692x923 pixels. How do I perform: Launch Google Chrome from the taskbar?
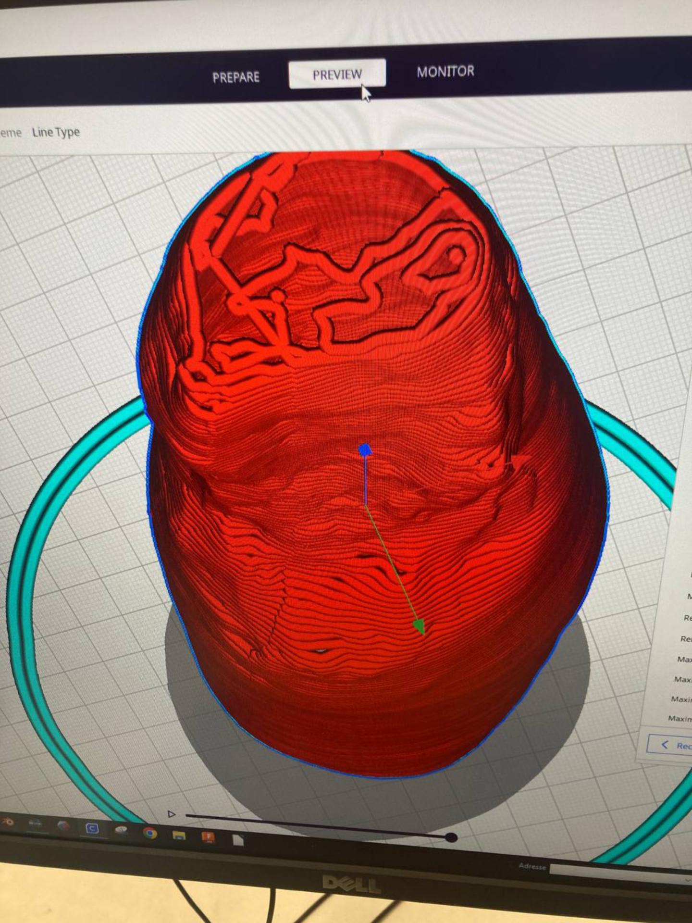(x=150, y=833)
